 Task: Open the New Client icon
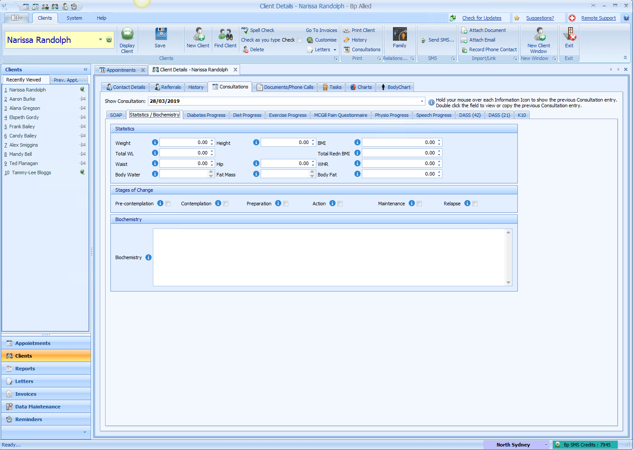click(x=199, y=34)
